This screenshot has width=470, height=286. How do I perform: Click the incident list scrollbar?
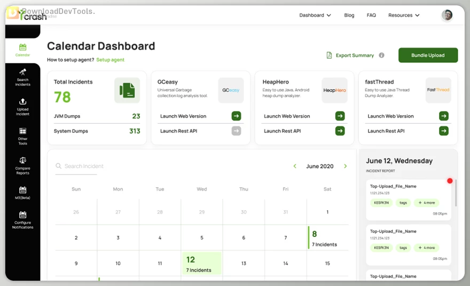(x=456, y=193)
